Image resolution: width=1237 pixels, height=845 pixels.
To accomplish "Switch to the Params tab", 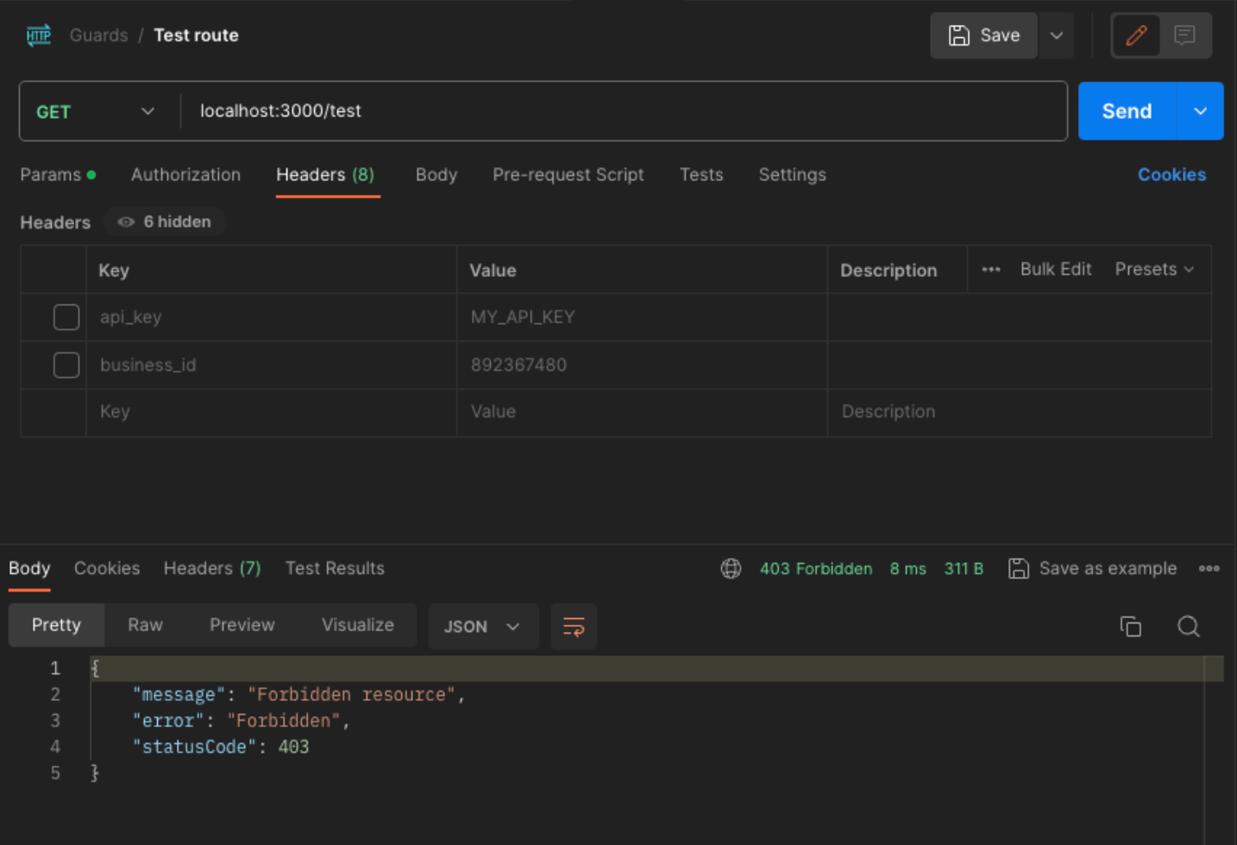I will pyautogui.click(x=58, y=174).
